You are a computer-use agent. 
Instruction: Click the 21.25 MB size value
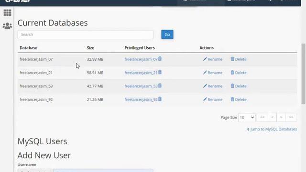tap(95, 99)
